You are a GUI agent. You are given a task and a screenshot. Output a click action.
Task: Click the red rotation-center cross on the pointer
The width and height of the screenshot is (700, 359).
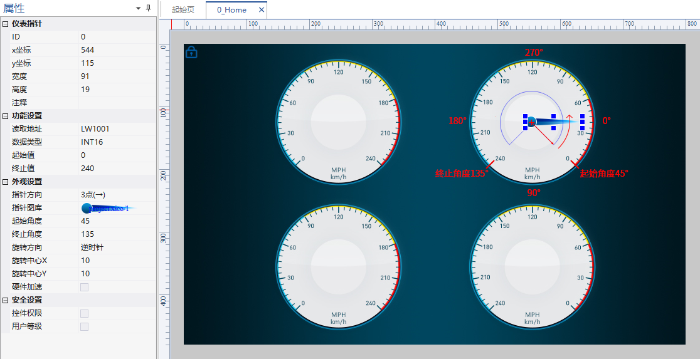tap(531, 122)
